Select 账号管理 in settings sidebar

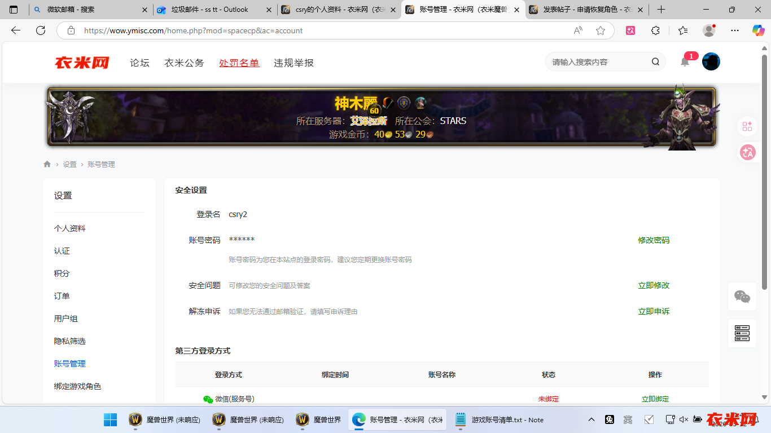(x=70, y=364)
